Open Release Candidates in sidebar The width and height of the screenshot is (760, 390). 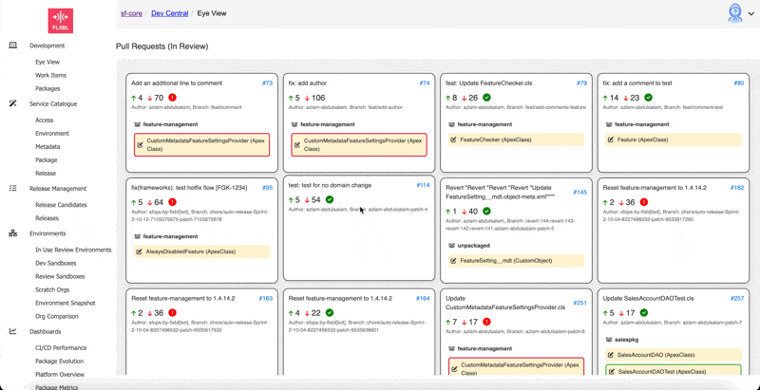pos(61,205)
